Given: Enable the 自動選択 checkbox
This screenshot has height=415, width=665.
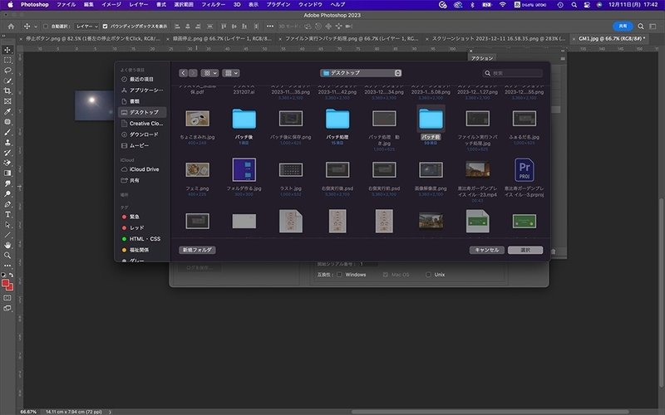Looking at the screenshot, I should tap(46, 27).
